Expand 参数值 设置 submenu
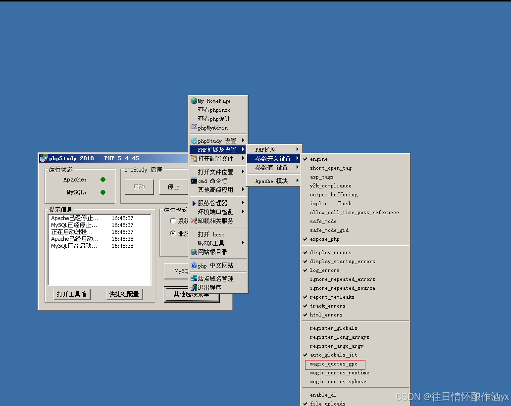This screenshot has height=406, width=511. pos(274,167)
